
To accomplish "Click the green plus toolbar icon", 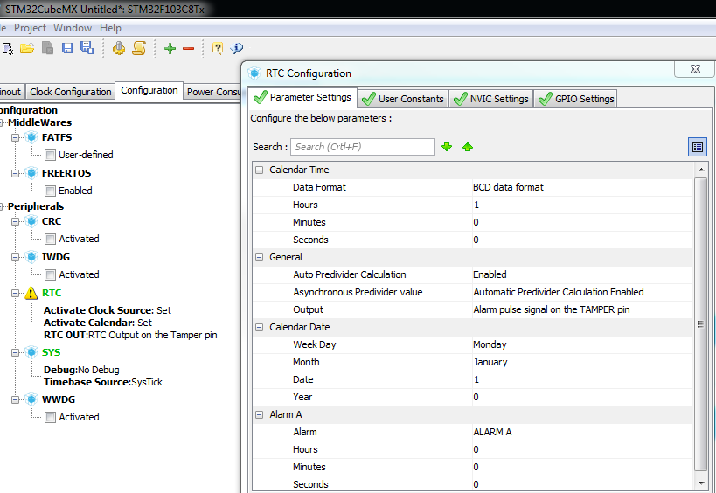I will pyautogui.click(x=170, y=48).
